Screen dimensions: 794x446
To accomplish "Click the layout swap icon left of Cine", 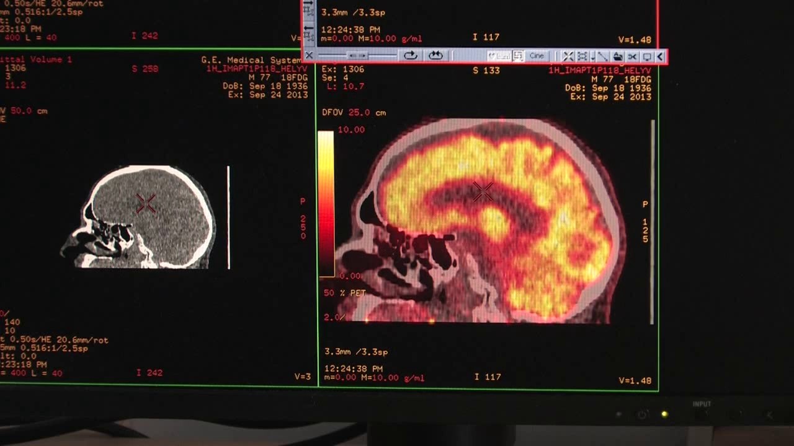I will tap(519, 56).
